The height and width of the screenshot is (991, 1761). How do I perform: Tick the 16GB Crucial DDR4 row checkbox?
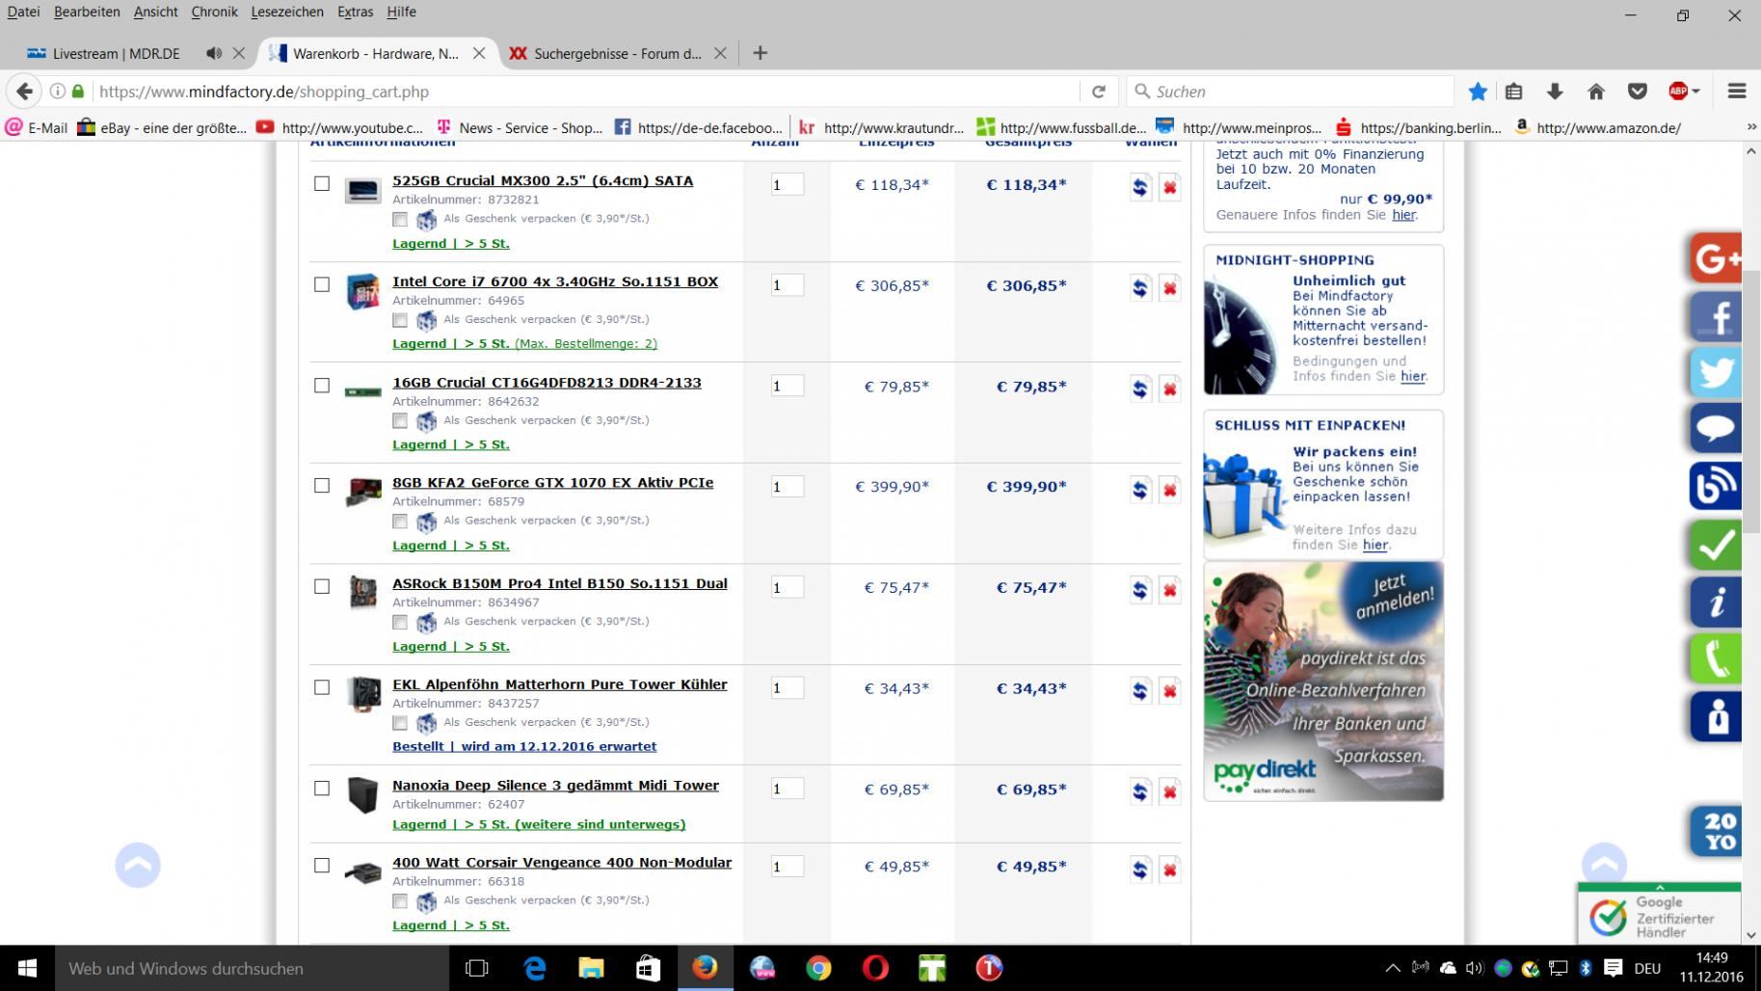point(322,385)
